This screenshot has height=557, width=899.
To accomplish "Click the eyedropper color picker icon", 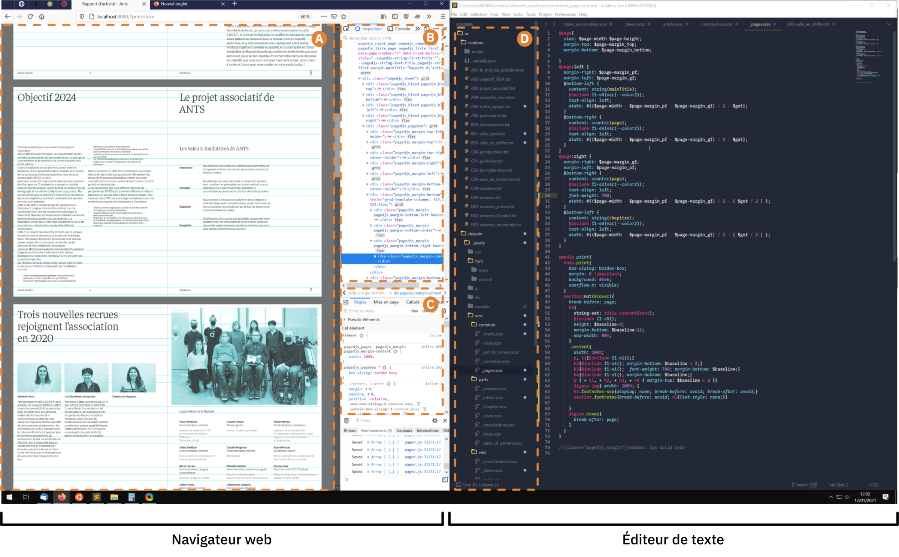I will [x=444, y=38].
